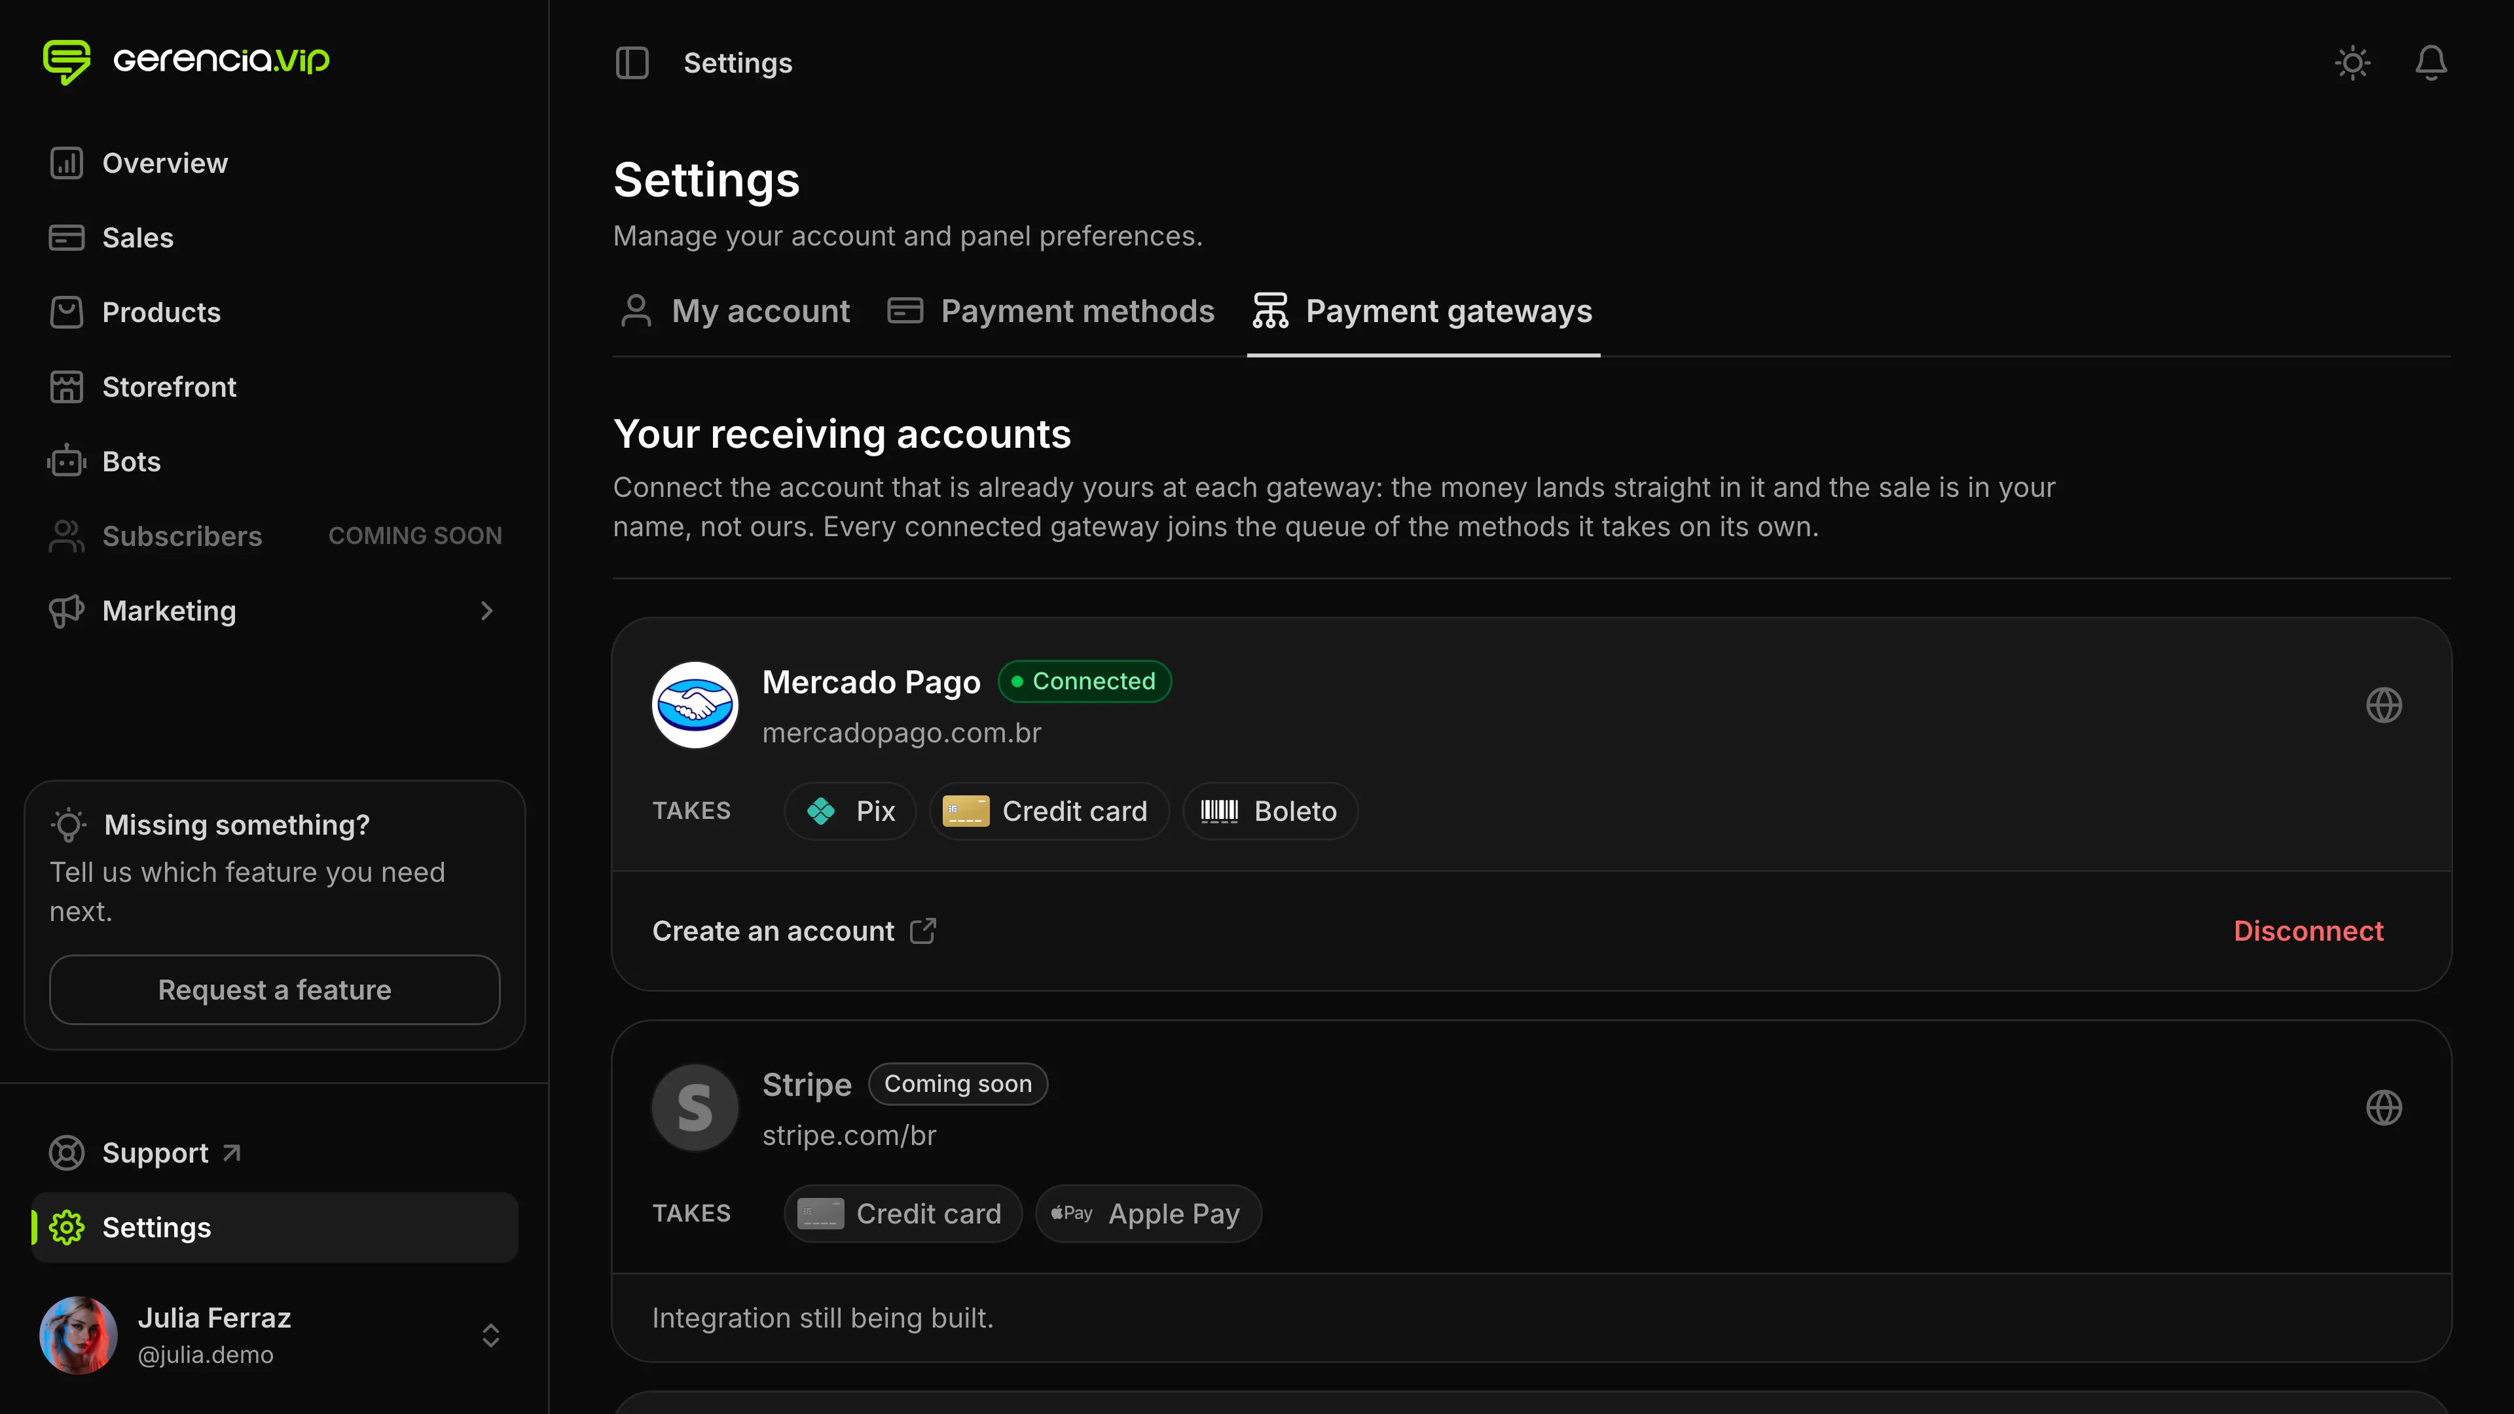Screen dimensions: 2514x1414
Task: Click Julia Ferraz profile avatar
Action: tap(78, 1335)
